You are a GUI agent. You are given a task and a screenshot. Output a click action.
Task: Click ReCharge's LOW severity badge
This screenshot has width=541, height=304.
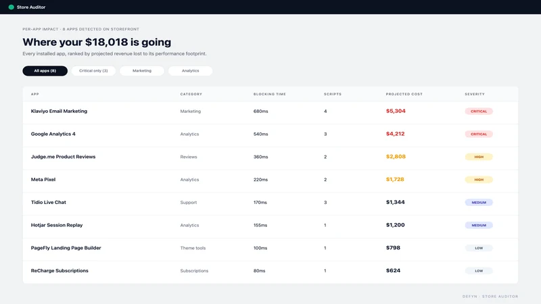479,271
